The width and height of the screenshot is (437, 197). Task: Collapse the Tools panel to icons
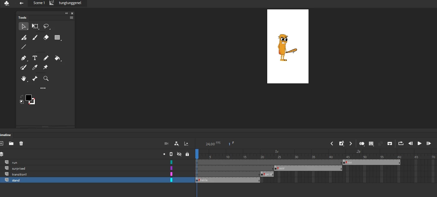67,13
